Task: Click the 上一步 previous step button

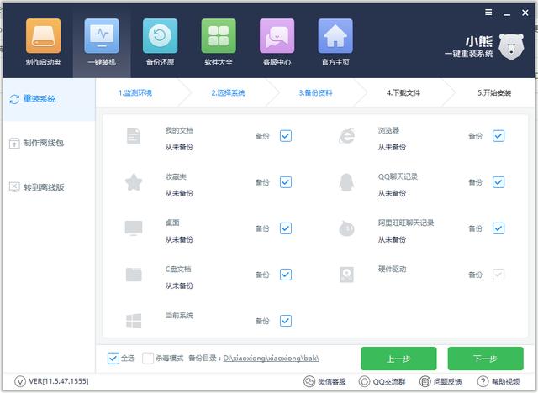Action: (x=398, y=359)
